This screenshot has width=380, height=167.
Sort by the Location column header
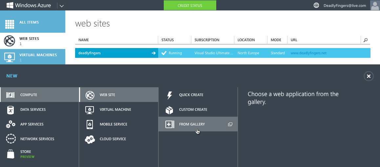(246, 40)
